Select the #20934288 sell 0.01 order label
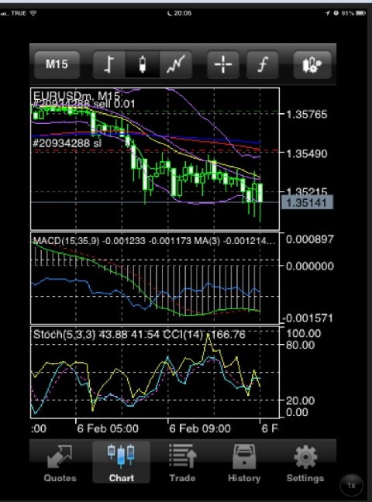The width and height of the screenshot is (372, 502). tap(84, 104)
